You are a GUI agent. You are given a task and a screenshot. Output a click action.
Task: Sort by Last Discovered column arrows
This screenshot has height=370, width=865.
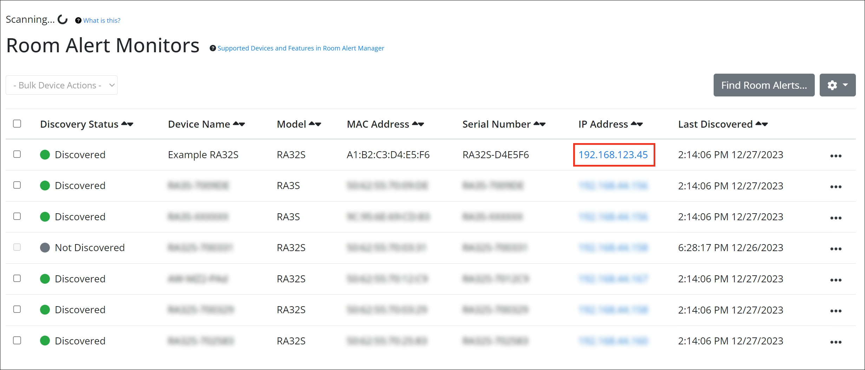(x=762, y=124)
